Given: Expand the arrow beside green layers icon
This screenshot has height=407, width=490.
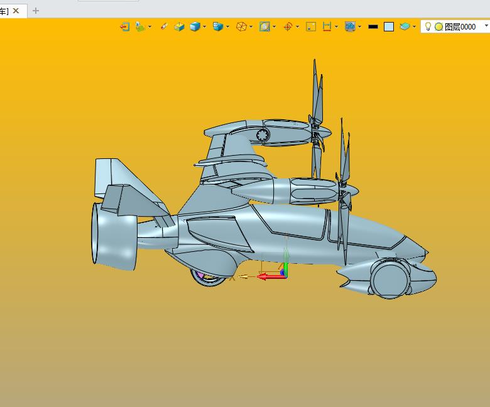Looking at the screenshot, I should (x=415, y=27).
